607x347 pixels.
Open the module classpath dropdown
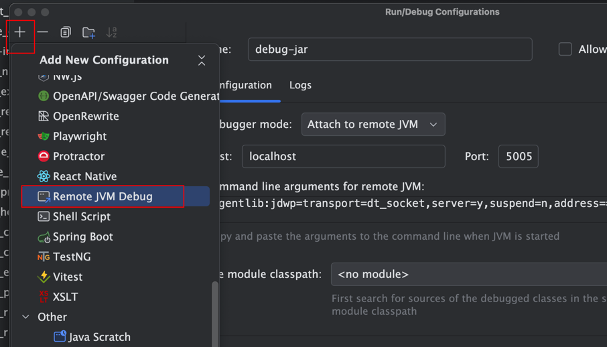point(469,274)
